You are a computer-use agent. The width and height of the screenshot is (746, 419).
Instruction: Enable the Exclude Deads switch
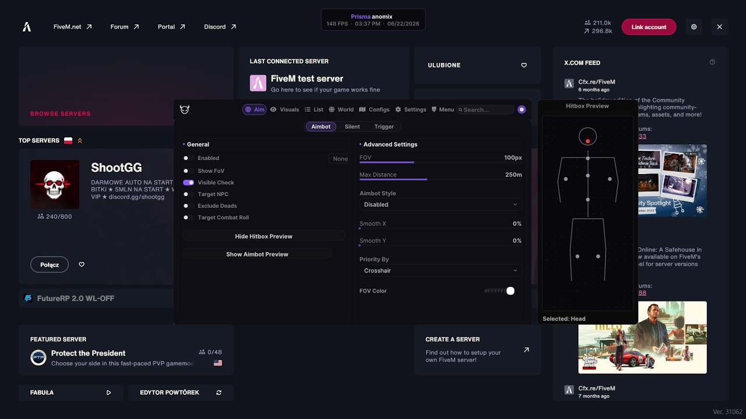click(188, 206)
